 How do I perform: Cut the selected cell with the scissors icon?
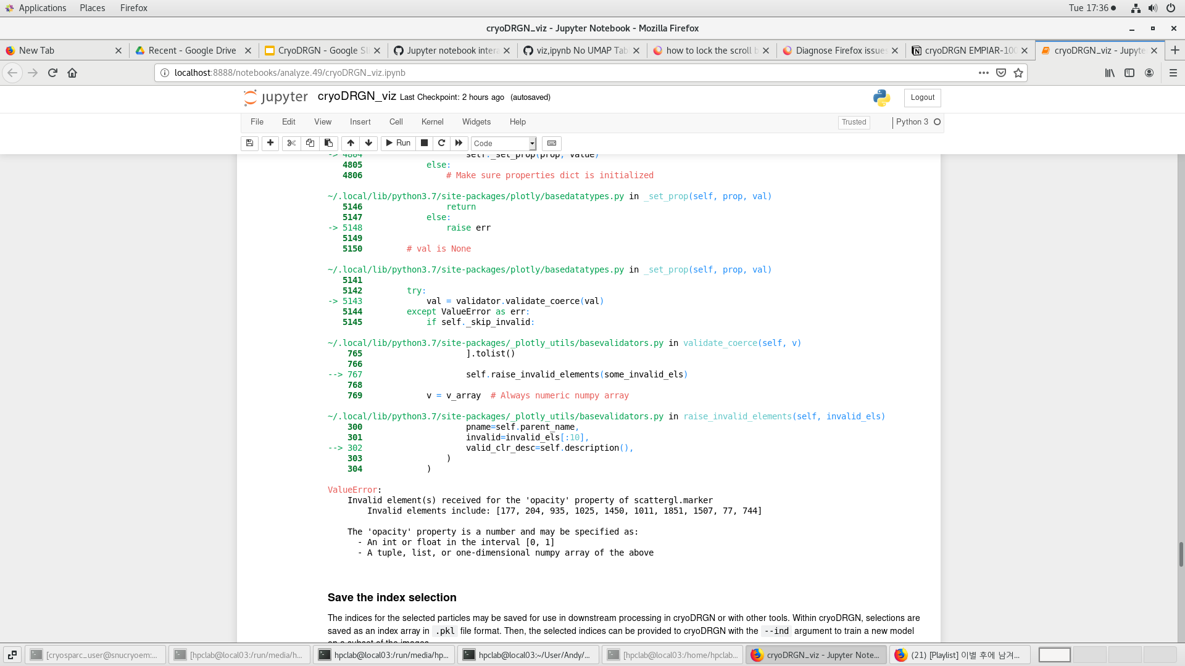(x=291, y=143)
